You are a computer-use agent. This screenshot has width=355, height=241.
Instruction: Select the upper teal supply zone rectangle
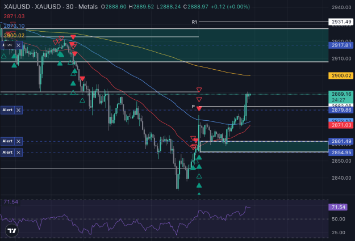[164, 45]
